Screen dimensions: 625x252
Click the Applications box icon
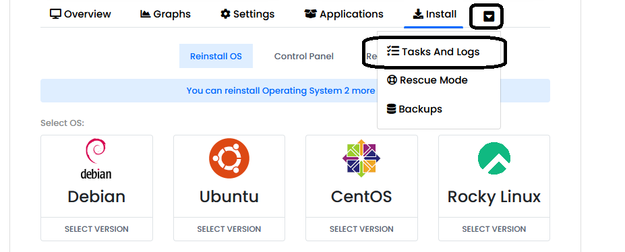[x=311, y=14]
